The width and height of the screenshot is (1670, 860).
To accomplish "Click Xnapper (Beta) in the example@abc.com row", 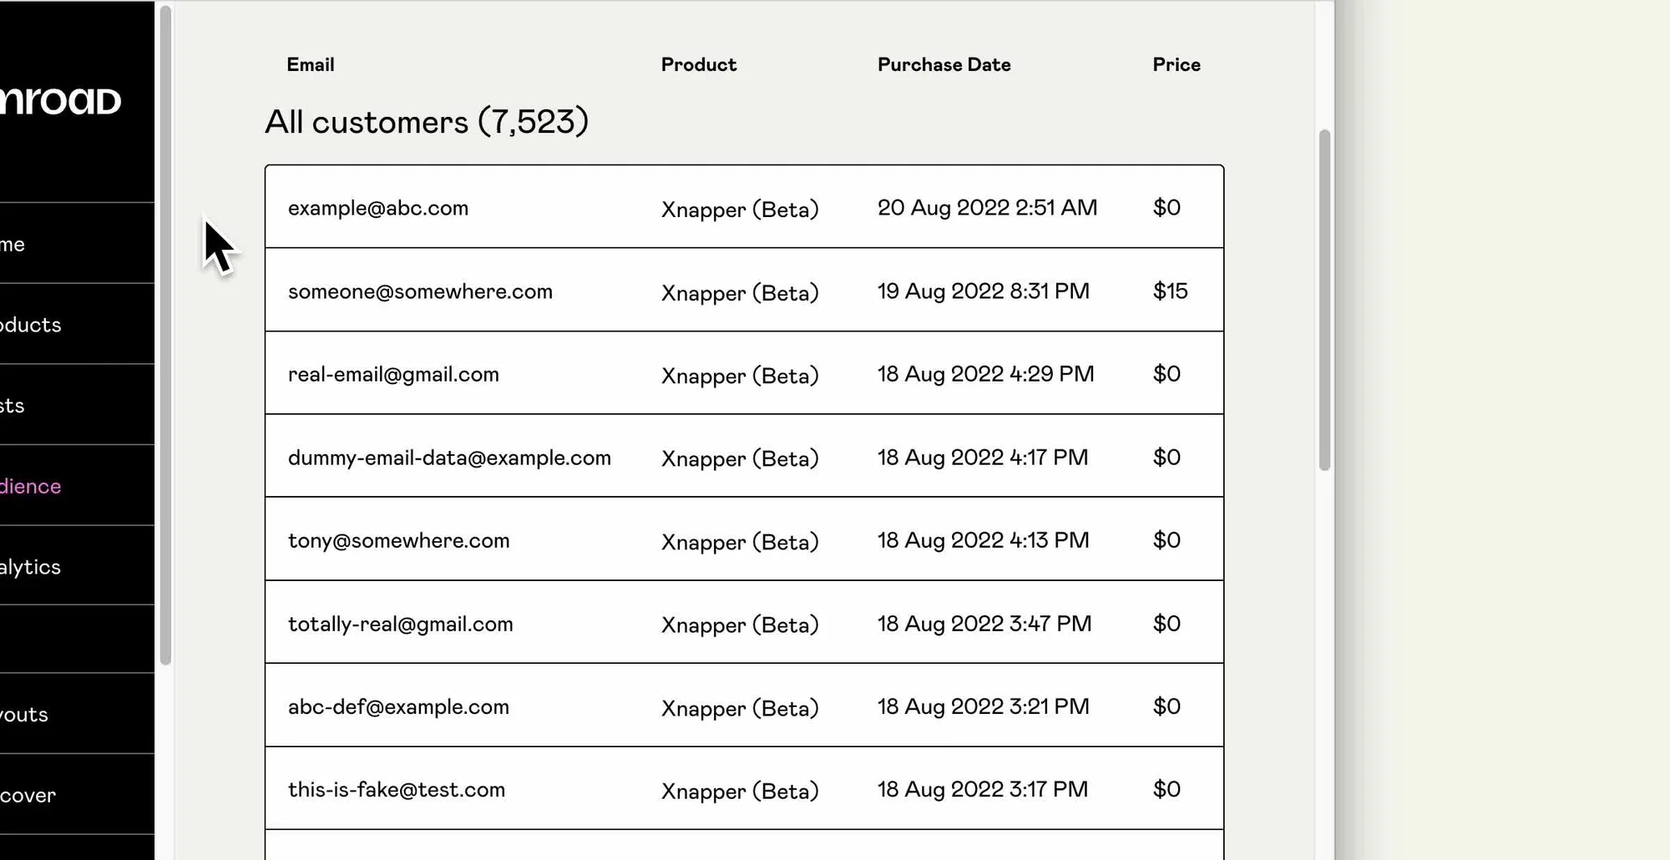I will 740,209.
